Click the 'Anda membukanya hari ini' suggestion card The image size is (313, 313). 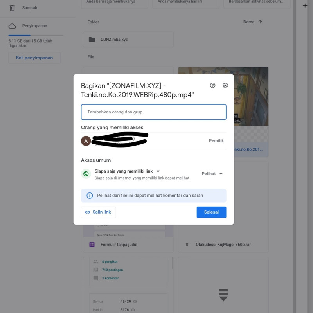[x=185, y=4]
